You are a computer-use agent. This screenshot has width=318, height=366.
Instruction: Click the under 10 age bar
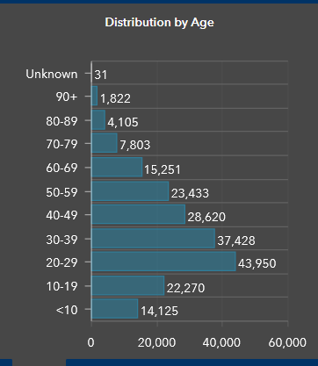pyautogui.click(x=115, y=309)
